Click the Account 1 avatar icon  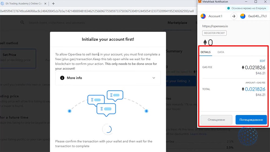pyautogui.click(x=203, y=16)
